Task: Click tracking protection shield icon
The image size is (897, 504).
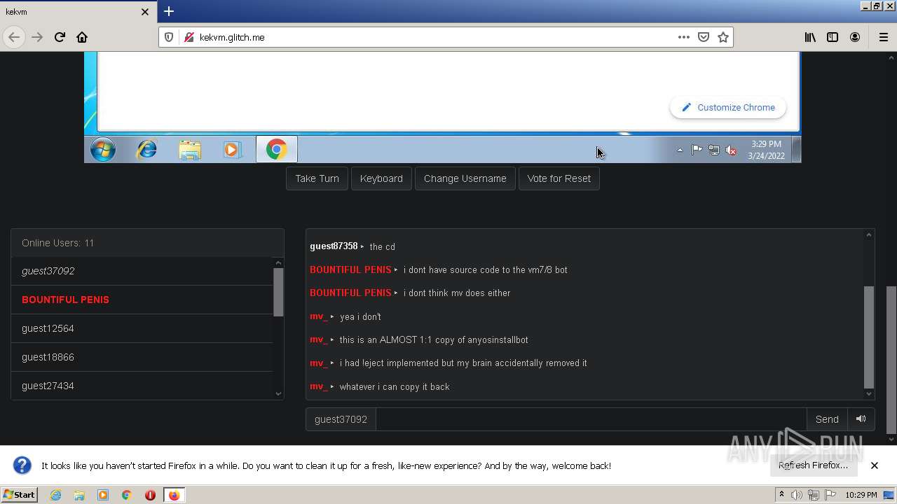Action: coord(169,37)
